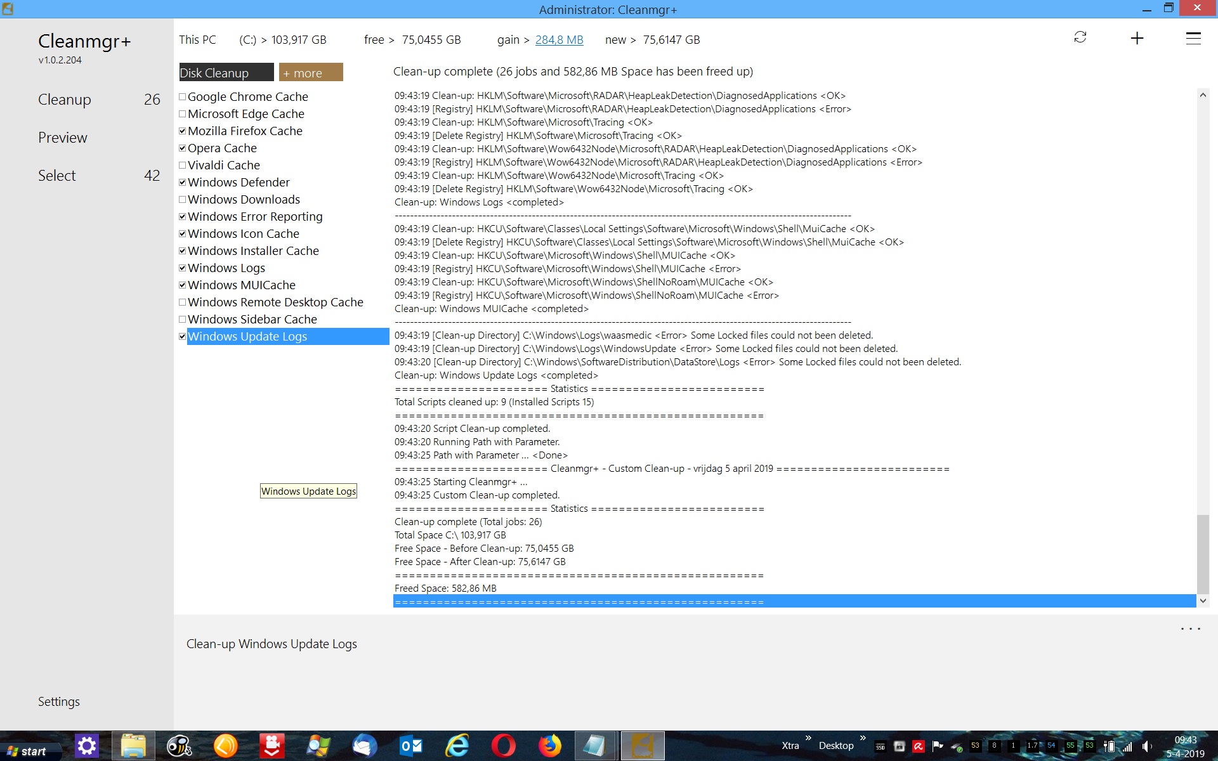Screen dimensions: 1218x761
Task: Click the active Cleanmgr+ taskbar button
Action: tap(642, 746)
